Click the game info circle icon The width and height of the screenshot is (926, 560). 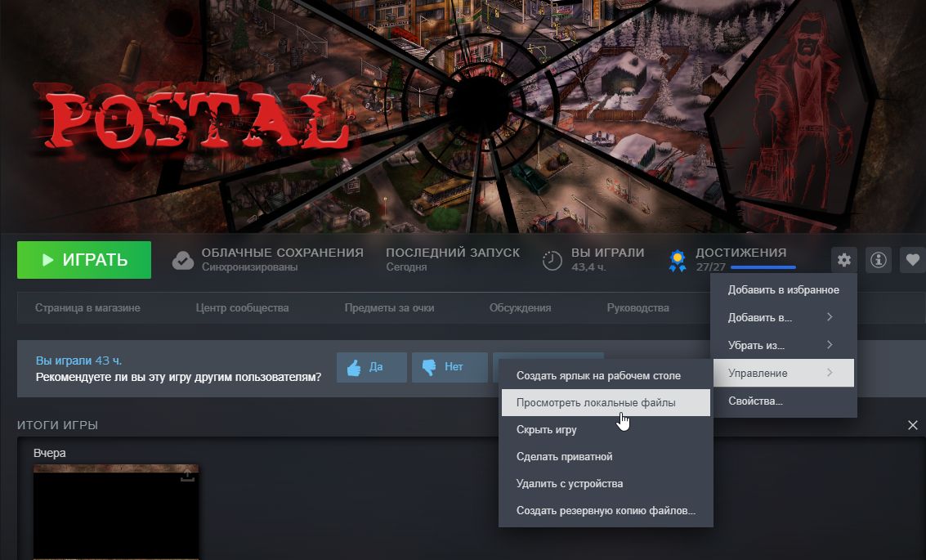pyautogui.click(x=878, y=259)
